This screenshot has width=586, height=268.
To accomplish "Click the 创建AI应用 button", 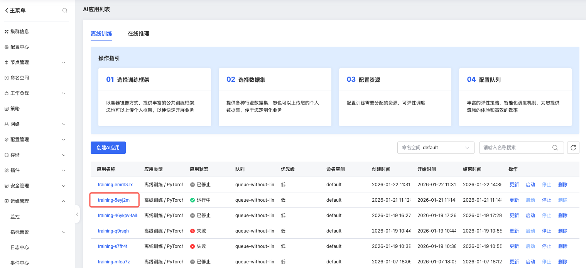I will click(108, 148).
